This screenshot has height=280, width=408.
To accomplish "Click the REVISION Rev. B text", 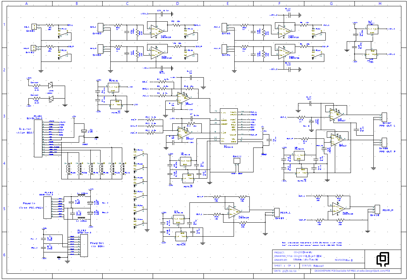I will 344,260.
